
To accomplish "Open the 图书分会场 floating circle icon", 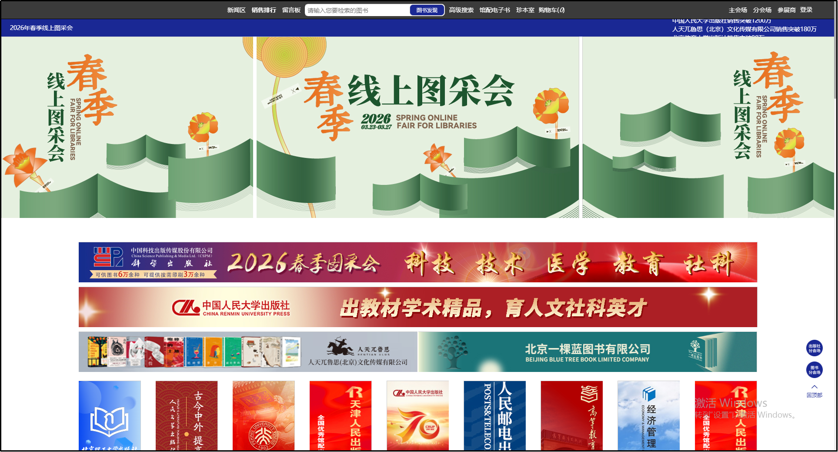I will tap(814, 370).
